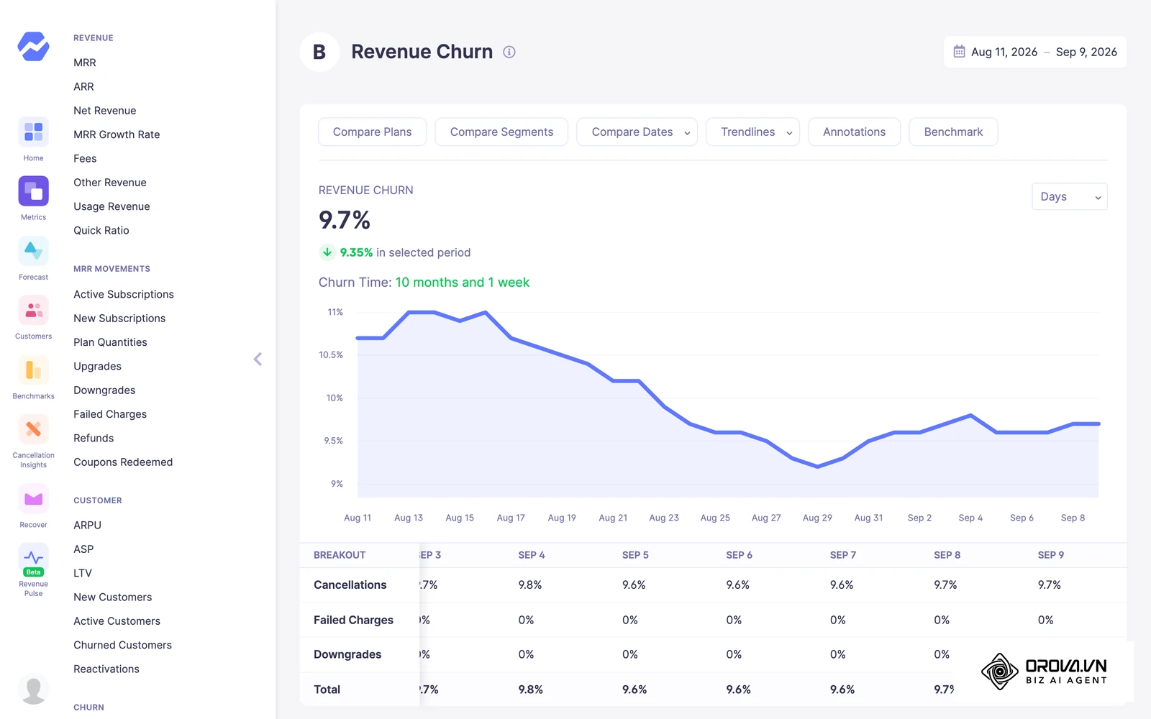
Task: Click the Annotations button
Action: tap(854, 132)
